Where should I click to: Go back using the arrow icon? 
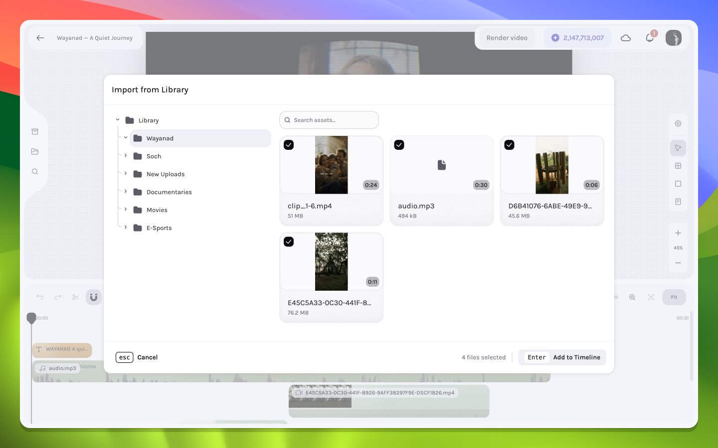(x=40, y=38)
